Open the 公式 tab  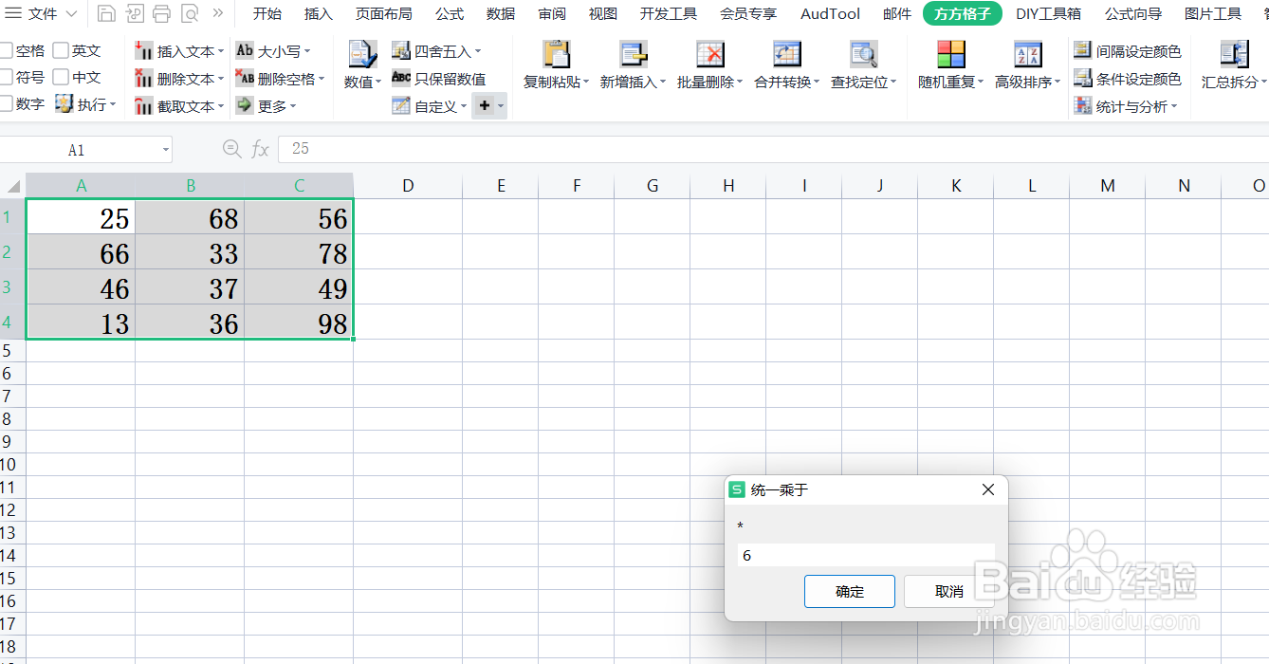tap(450, 13)
